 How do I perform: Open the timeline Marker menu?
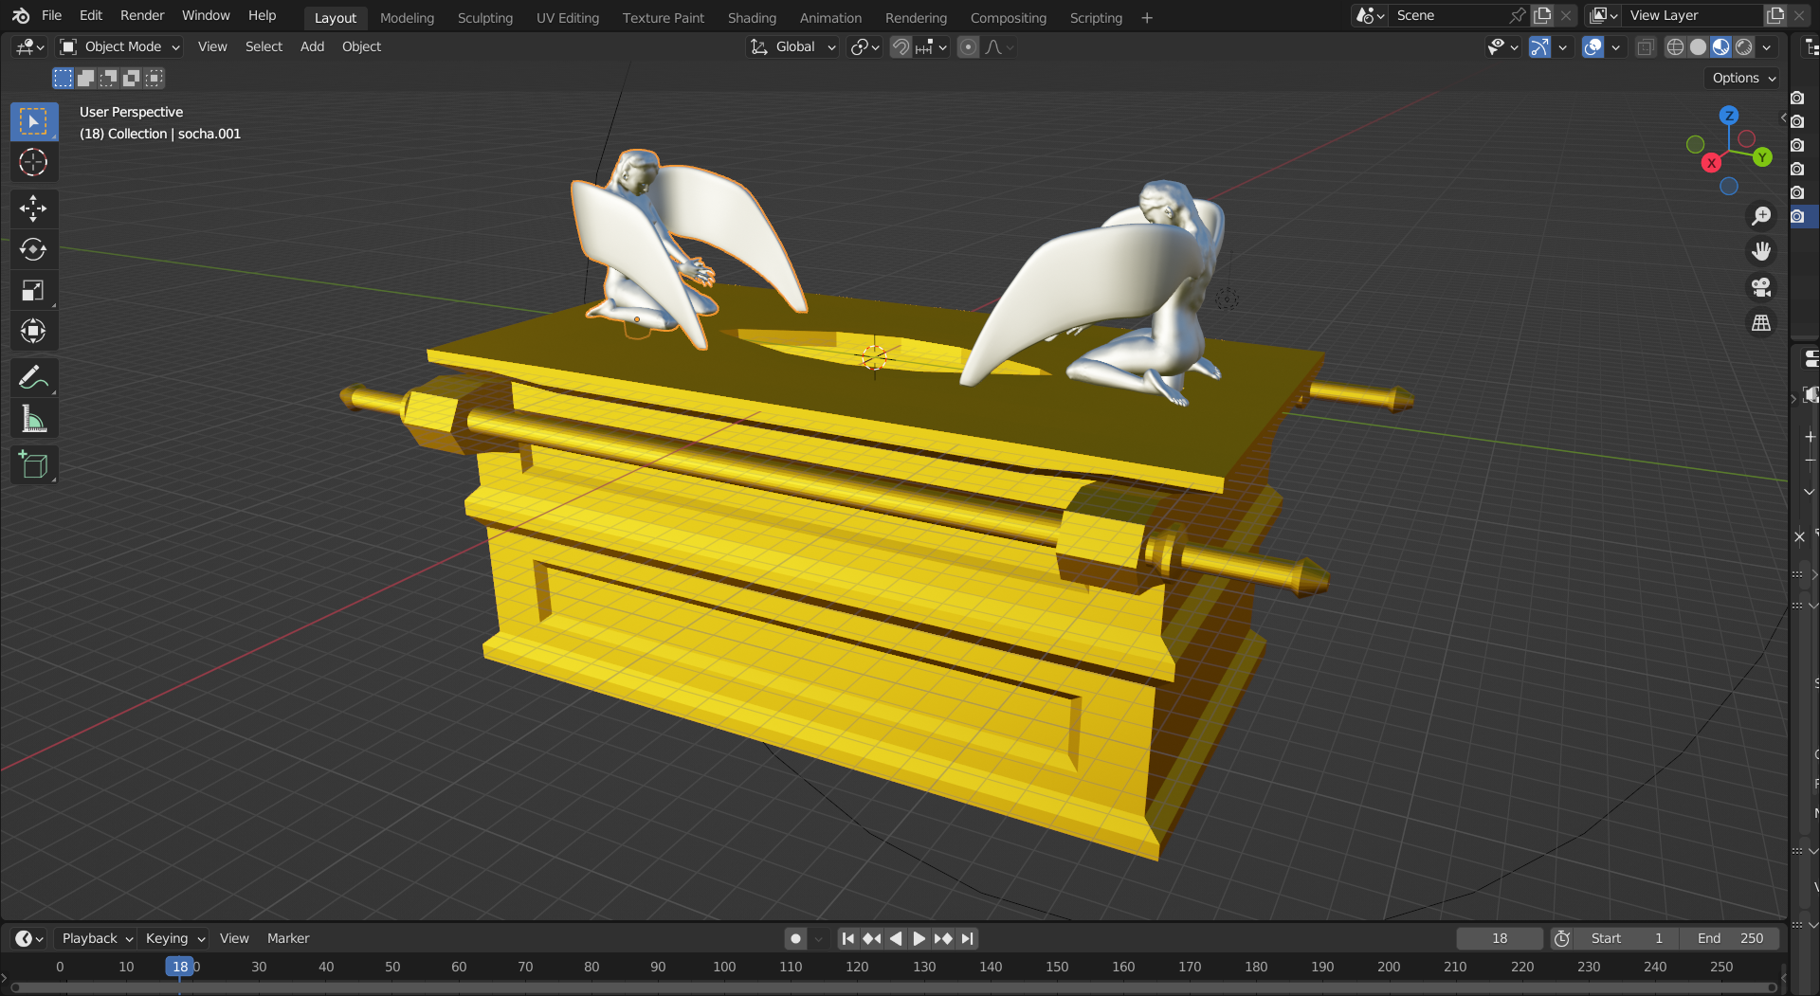(x=288, y=938)
